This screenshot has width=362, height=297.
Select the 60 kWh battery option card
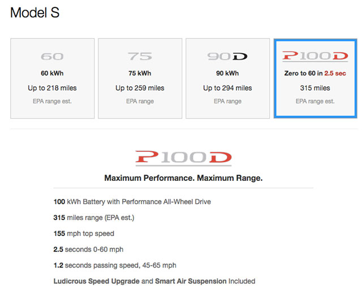pos(53,78)
